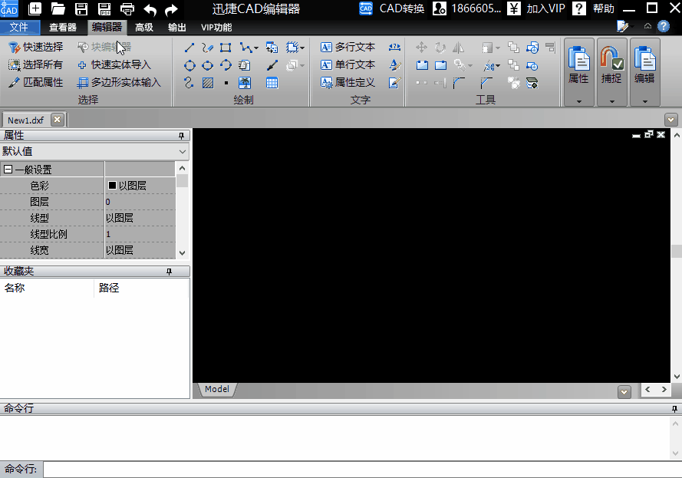Pin the 属性 properties panel

point(181,136)
